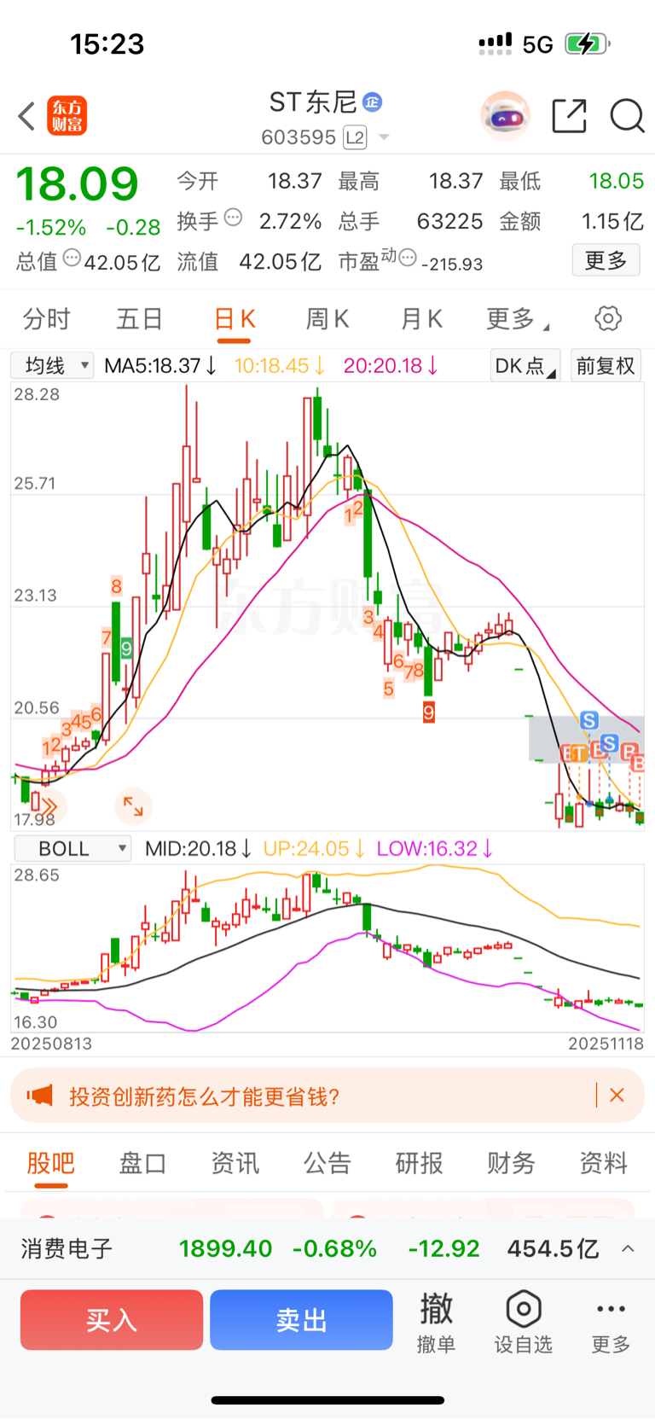
Task: Open the 投资创新药 promo banner
Action: pyautogui.click(x=327, y=1096)
